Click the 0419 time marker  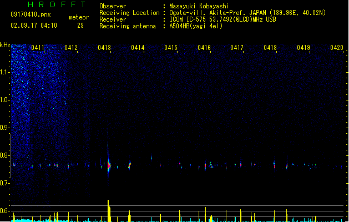tap(304, 48)
